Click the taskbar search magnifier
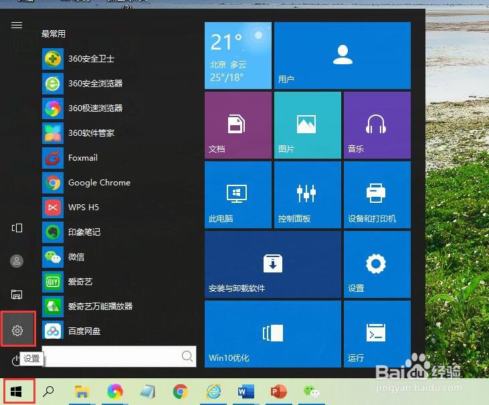The image size is (489, 405). coord(48,391)
